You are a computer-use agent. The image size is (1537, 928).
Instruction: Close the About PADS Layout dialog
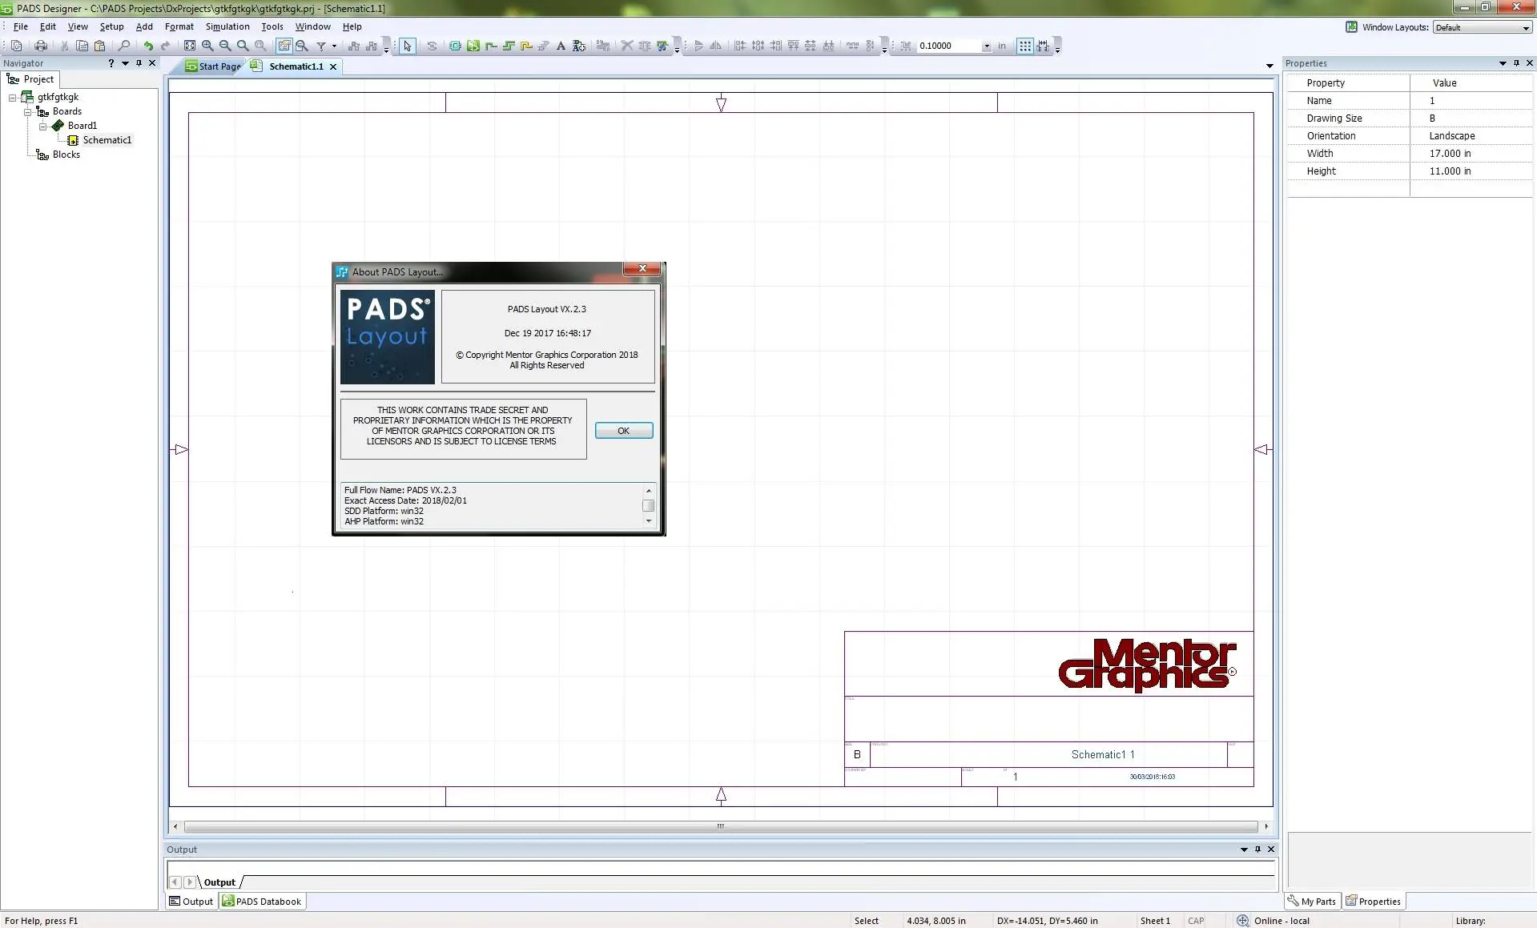642,269
